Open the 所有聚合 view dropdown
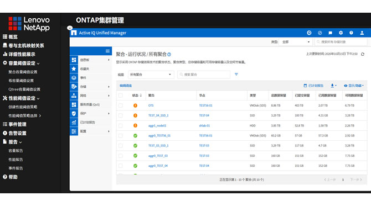This screenshot has height=206, width=371. tap(151, 75)
